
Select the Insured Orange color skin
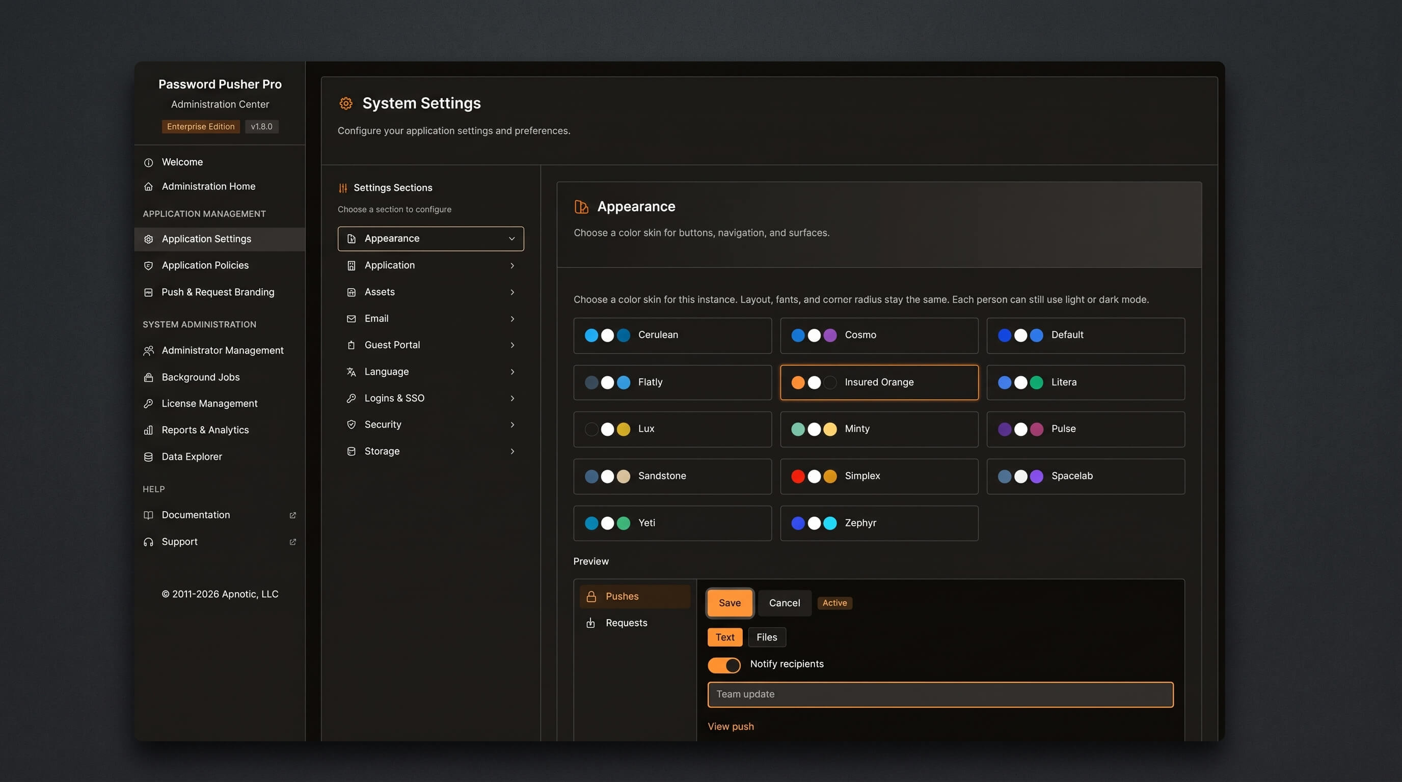[x=879, y=382]
